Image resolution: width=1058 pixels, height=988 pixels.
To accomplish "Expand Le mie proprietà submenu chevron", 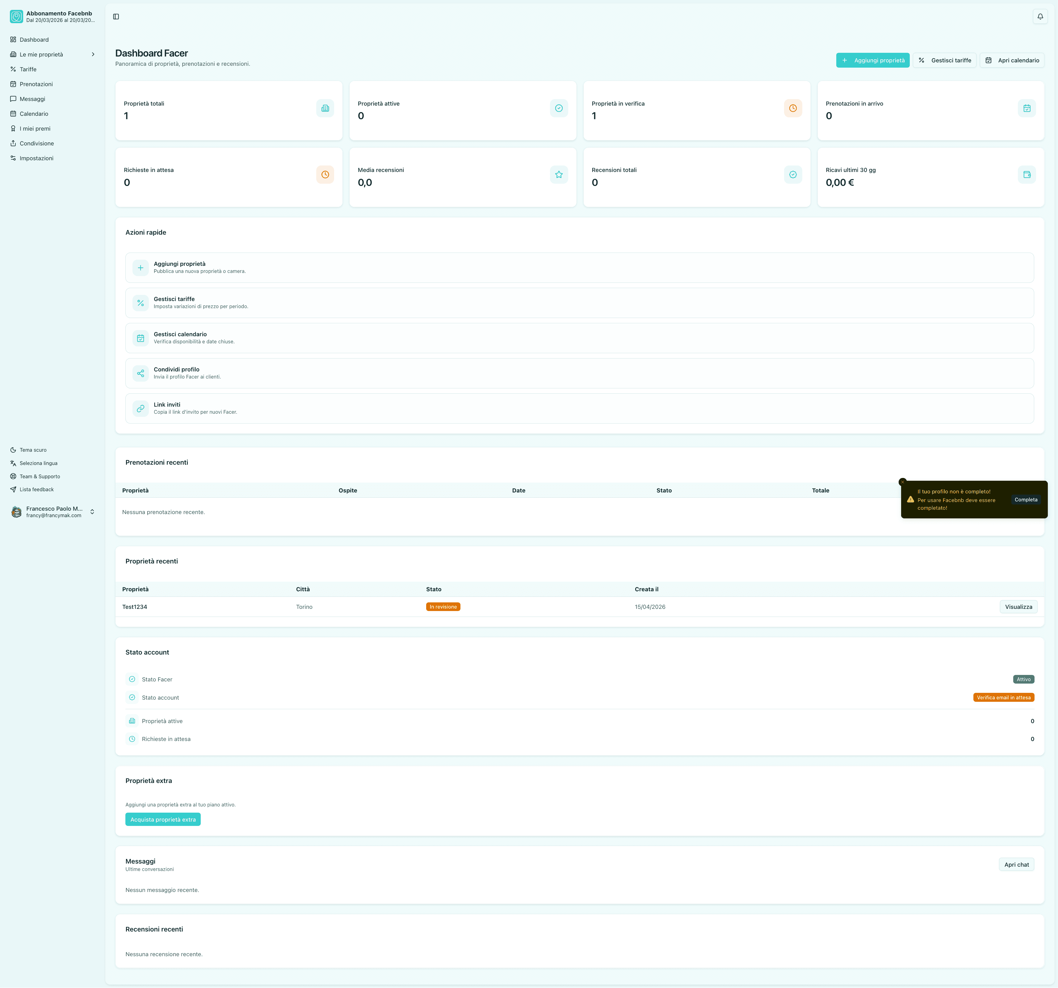I will coord(93,54).
